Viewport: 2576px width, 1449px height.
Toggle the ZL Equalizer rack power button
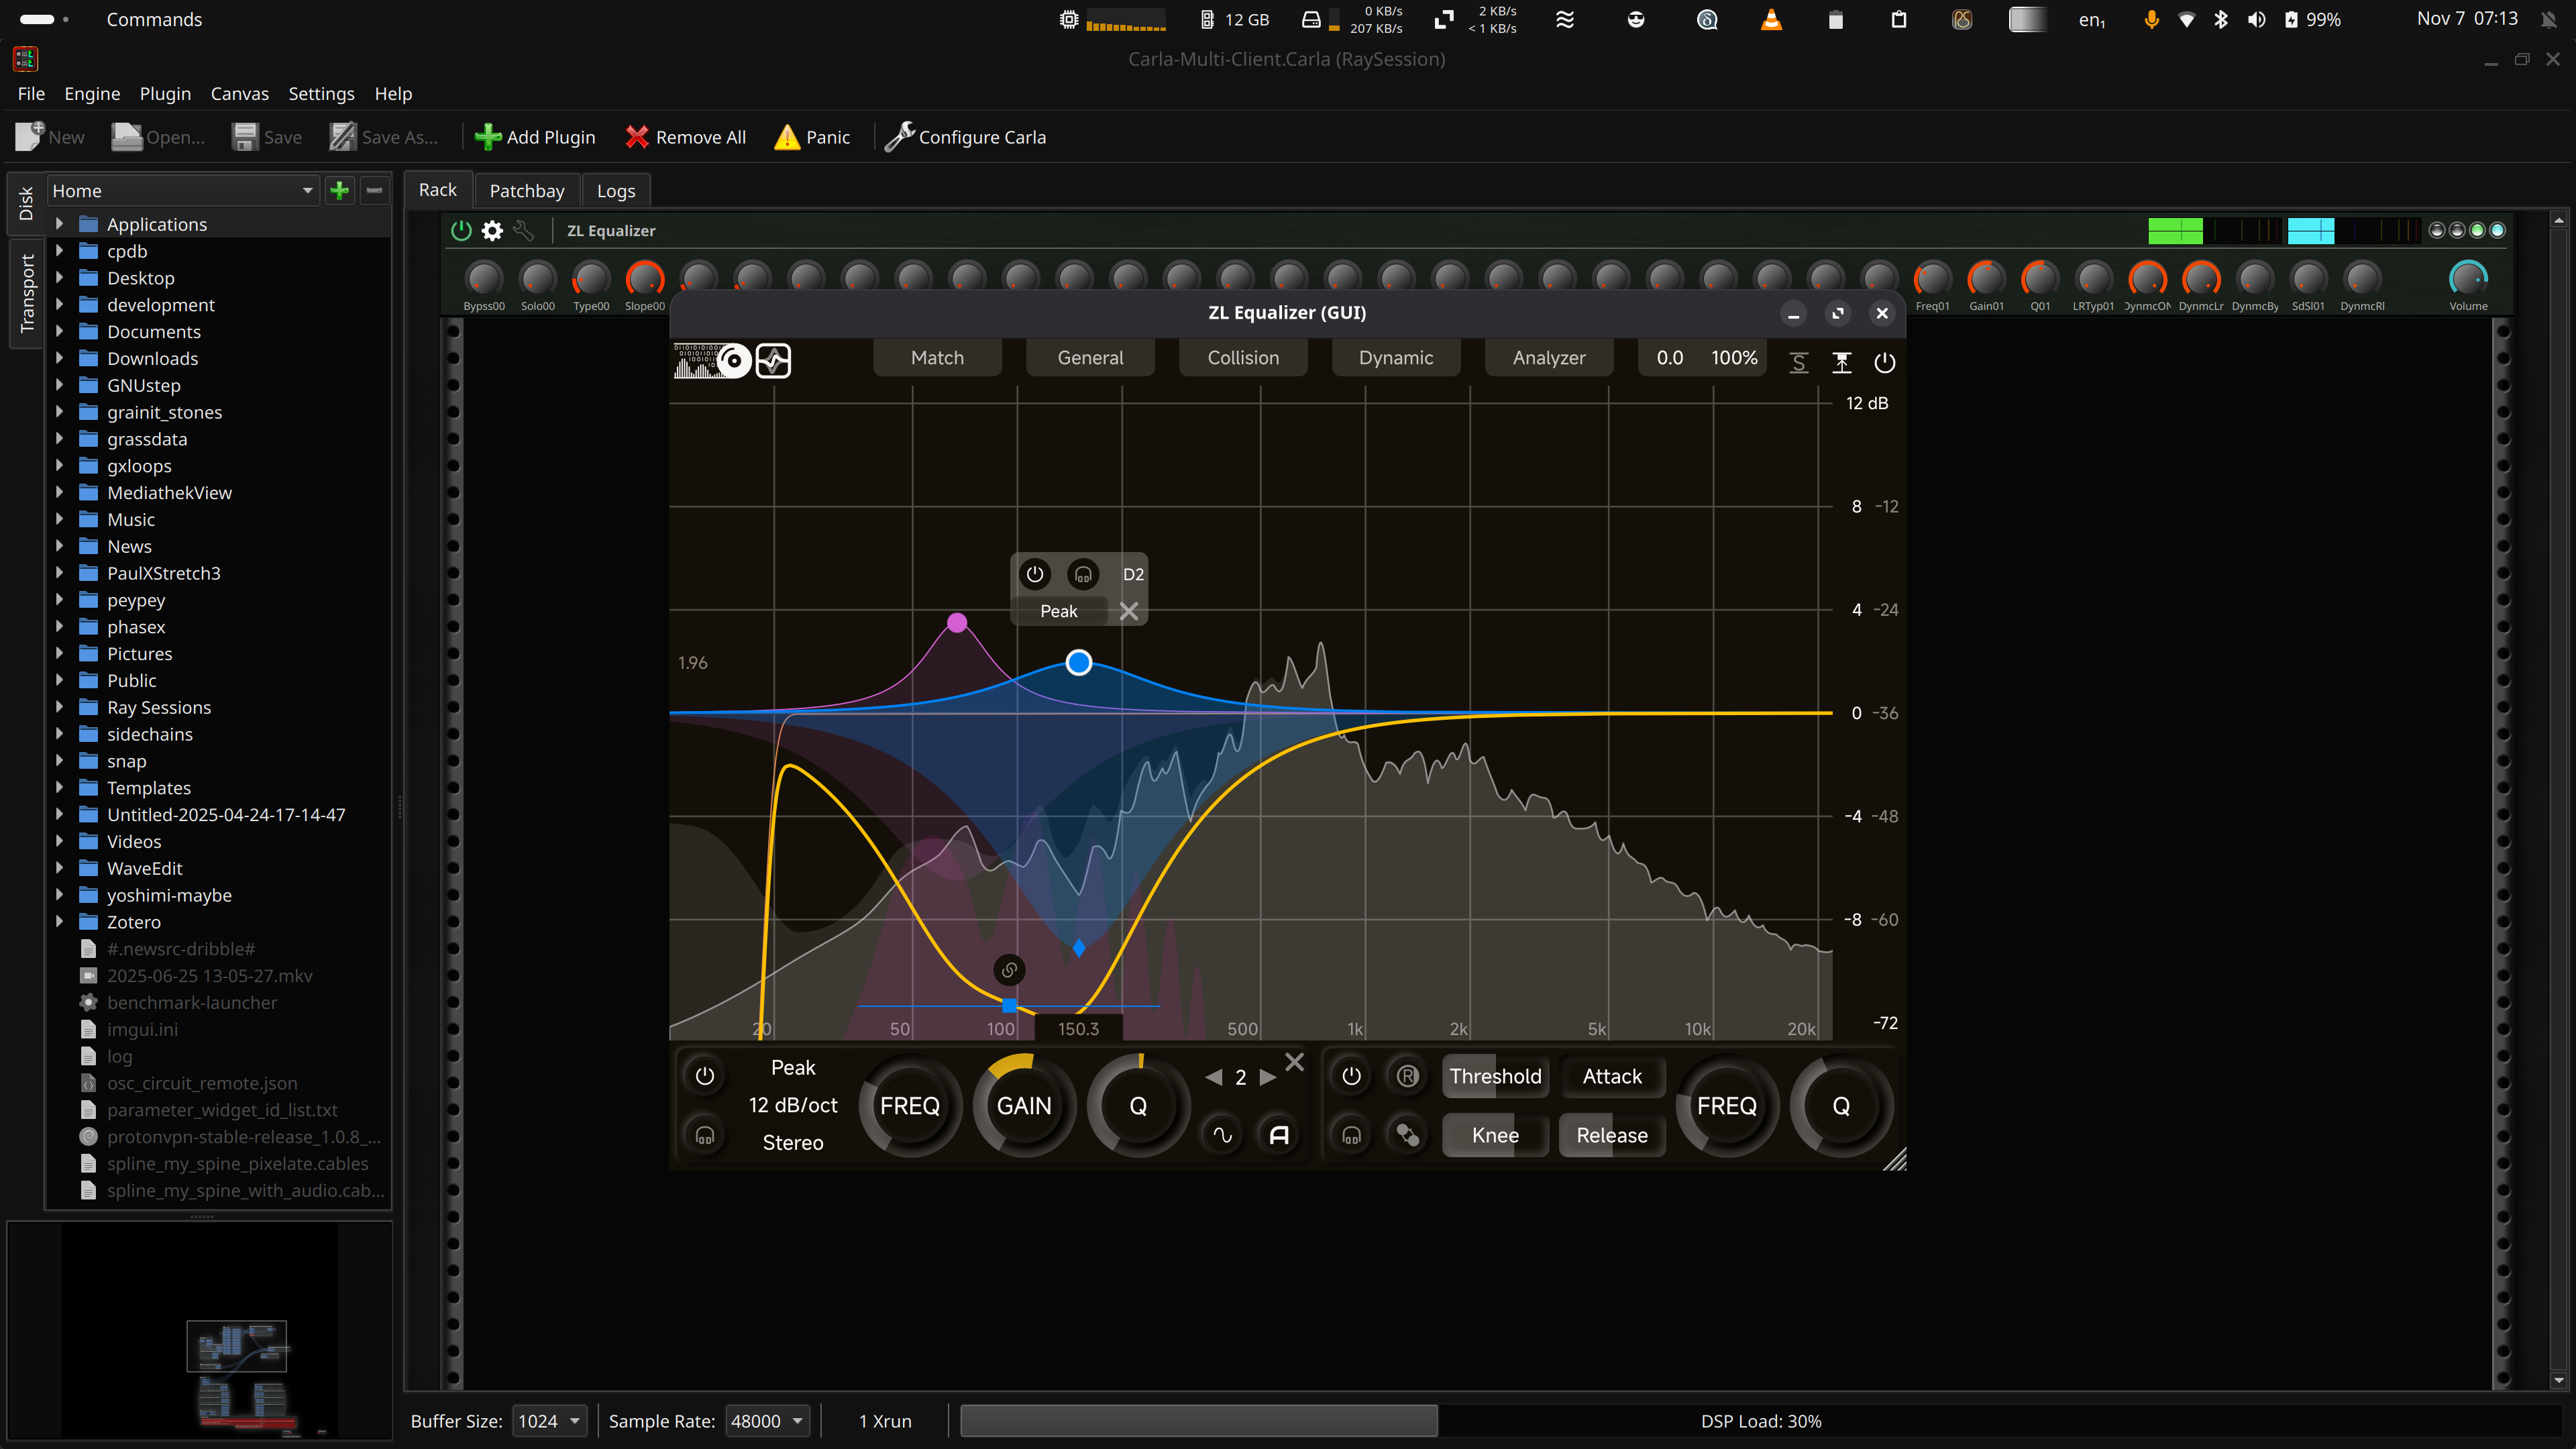click(x=461, y=231)
